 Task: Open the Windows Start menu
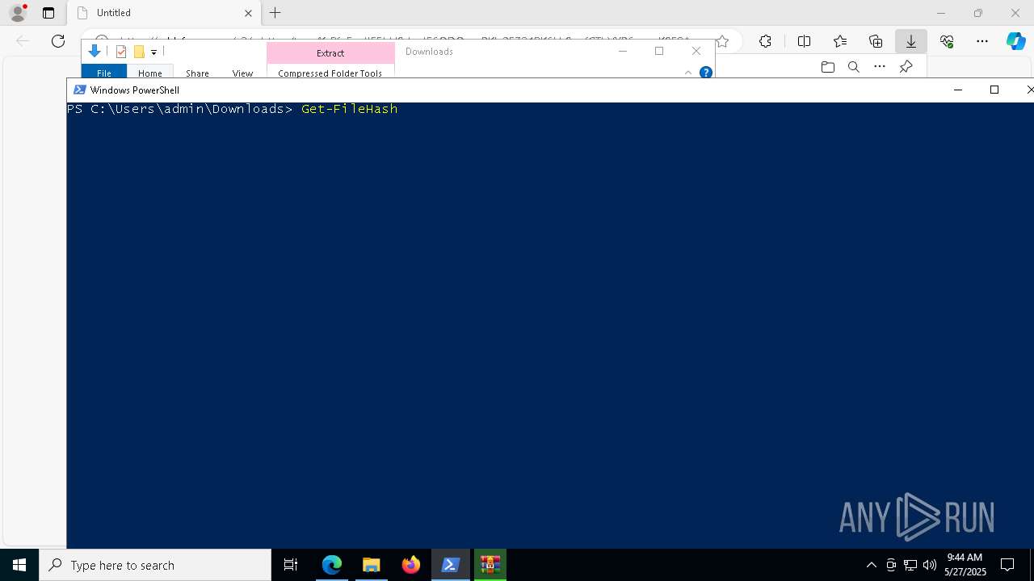19,565
